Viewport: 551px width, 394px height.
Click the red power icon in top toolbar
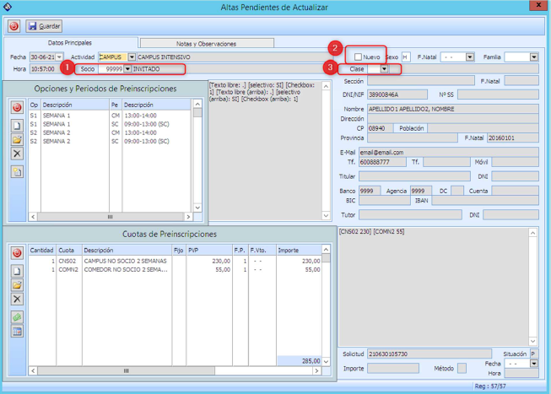point(14,26)
